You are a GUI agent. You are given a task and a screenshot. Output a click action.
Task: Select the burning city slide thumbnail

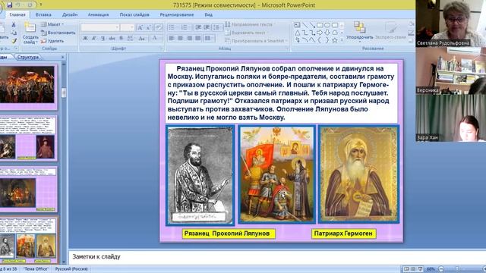[x=27, y=84]
